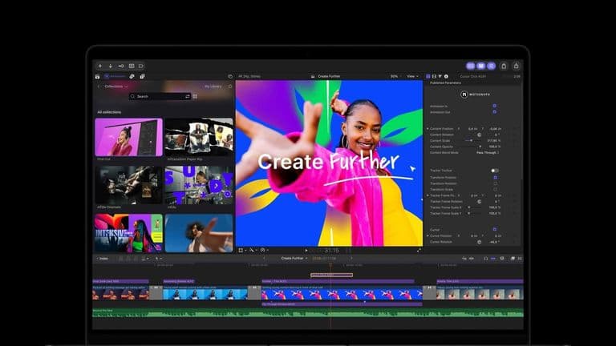This screenshot has height=346, width=616.
Task: Open the retiming speed dropdown below viewer
Action: click(x=264, y=250)
